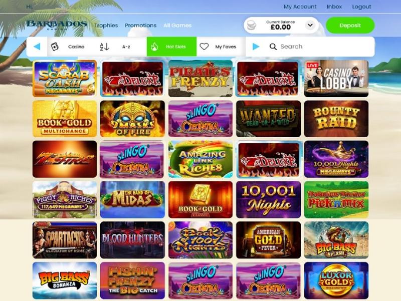The width and height of the screenshot is (401, 301).
Task: Click the A-Z sort icon
Action: [104, 47]
